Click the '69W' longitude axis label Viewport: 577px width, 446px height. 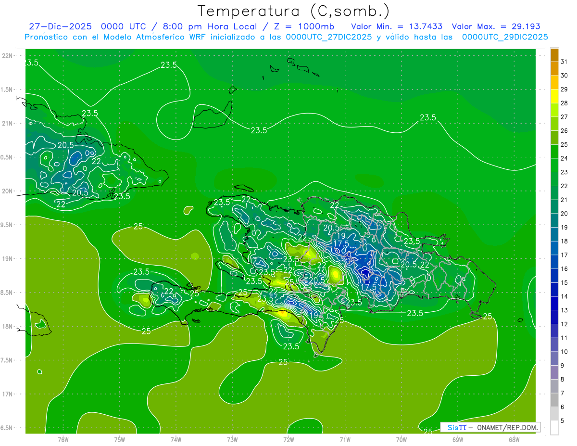pos(458,440)
